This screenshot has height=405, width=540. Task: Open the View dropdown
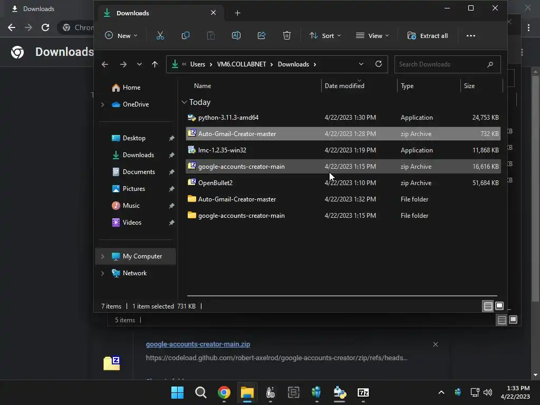point(372,35)
